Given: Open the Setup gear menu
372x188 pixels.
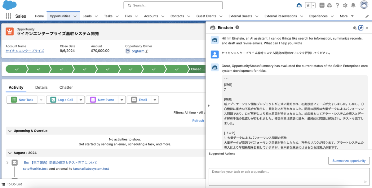Looking at the screenshot, I should [x=345, y=5].
